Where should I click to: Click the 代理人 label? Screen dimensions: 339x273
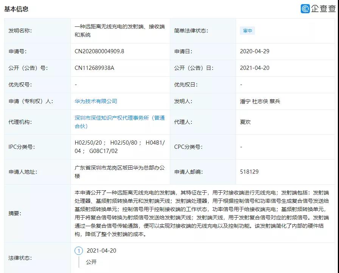(183, 122)
